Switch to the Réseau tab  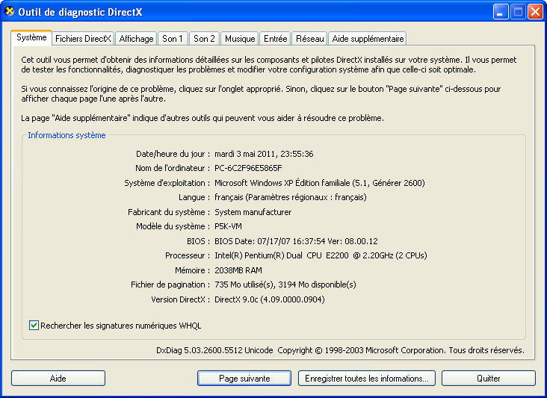(310, 39)
